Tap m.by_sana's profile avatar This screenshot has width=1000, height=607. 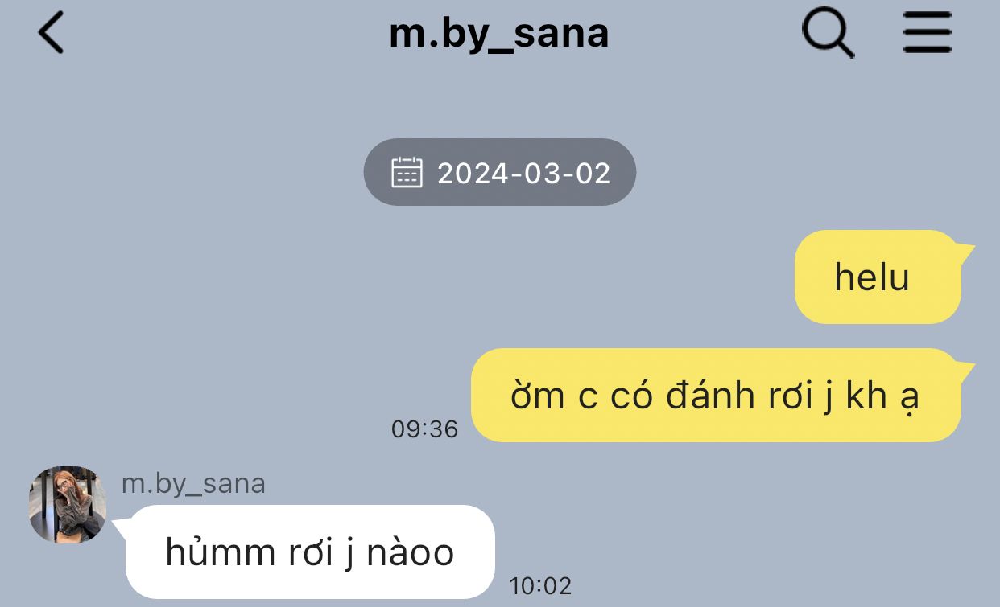(x=68, y=504)
